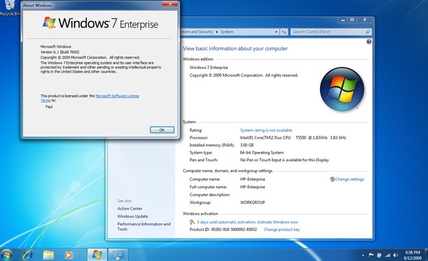Open Performance Information and Tools link
Image resolution: width=428 pixels, height=261 pixels.
click(144, 226)
